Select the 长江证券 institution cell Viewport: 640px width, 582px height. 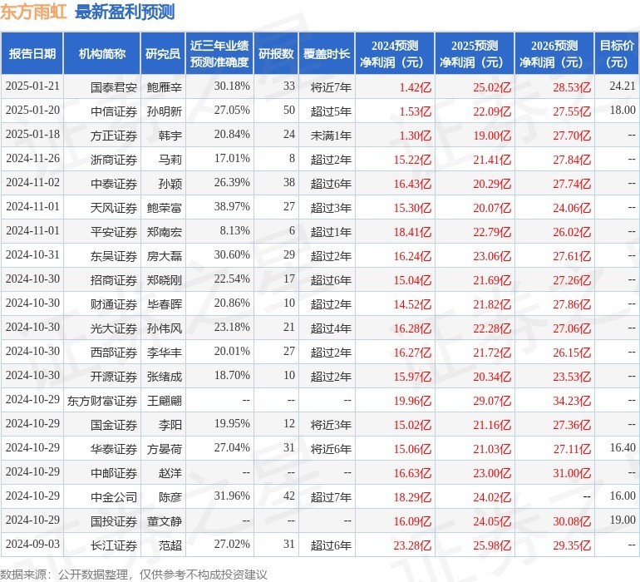coord(114,545)
